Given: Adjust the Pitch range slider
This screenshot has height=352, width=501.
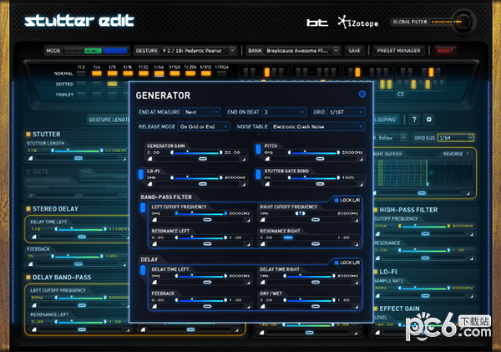Looking at the screenshot, I should (x=314, y=153).
